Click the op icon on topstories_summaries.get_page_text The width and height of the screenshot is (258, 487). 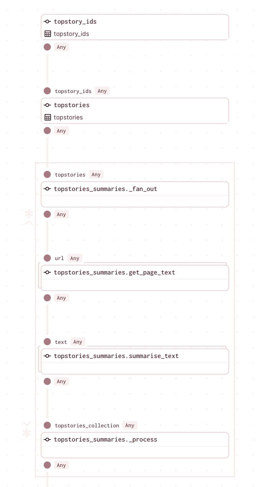click(x=47, y=272)
